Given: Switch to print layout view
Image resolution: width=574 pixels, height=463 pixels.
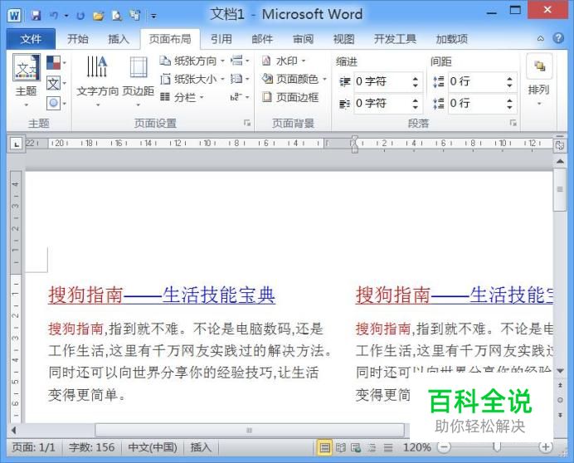Looking at the screenshot, I should click(324, 447).
